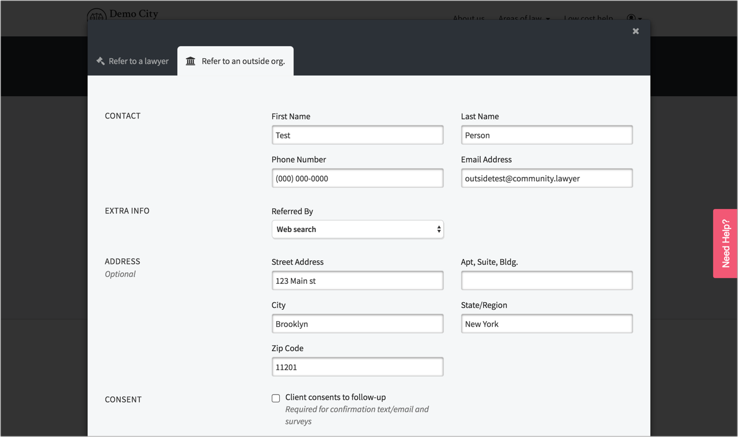Viewport: 738px width, 437px height.
Task: Click the gavel icon on lawyer tab
Action: tap(101, 61)
